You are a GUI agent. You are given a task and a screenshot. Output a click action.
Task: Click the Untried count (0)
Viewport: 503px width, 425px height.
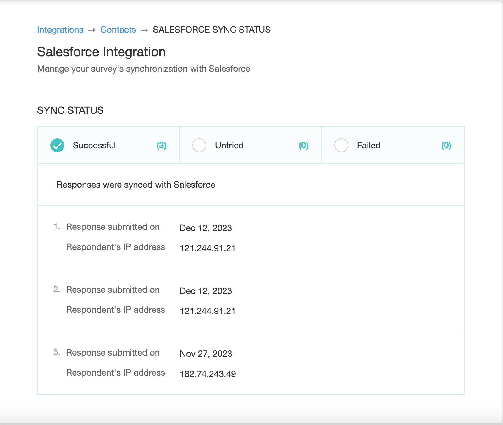point(303,146)
